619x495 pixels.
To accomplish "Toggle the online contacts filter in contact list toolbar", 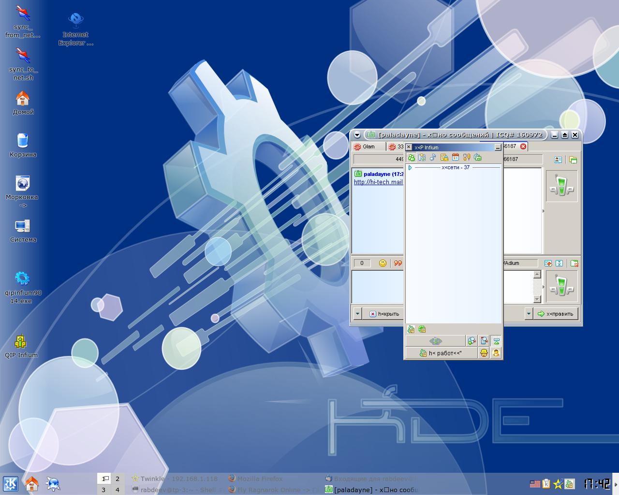I will pyautogui.click(x=411, y=158).
